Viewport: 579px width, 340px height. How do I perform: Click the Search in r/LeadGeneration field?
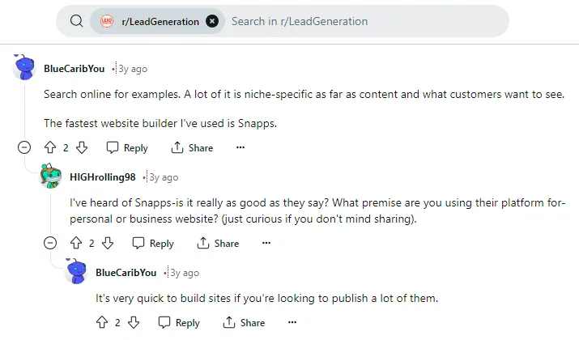[x=365, y=21]
